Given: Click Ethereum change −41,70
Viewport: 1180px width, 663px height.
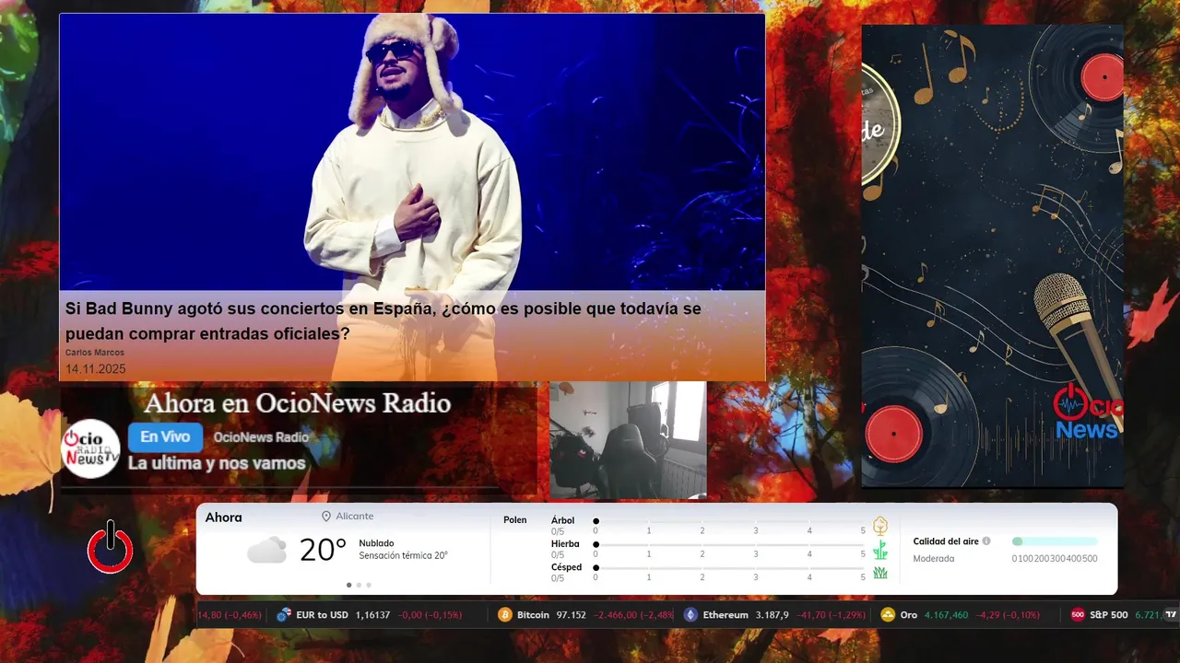Looking at the screenshot, I should [813, 615].
